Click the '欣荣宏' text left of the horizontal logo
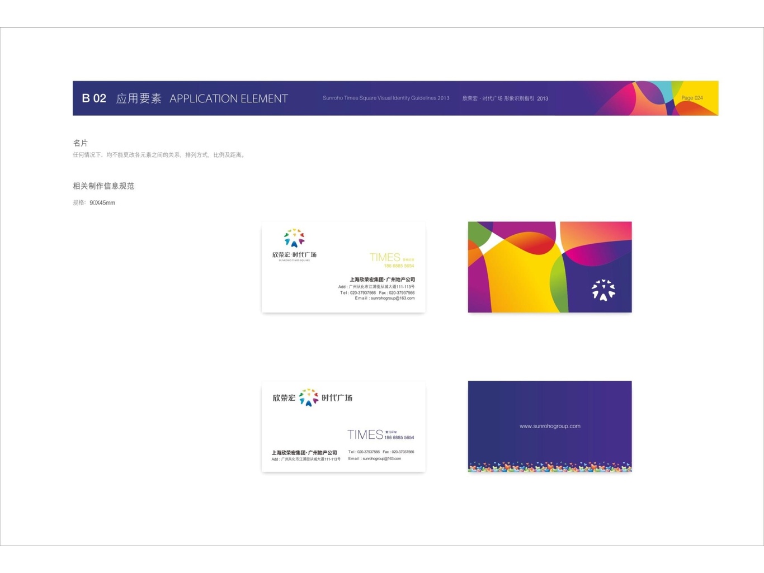Image resolution: width=764 pixels, height=573 pixels. 284,398
